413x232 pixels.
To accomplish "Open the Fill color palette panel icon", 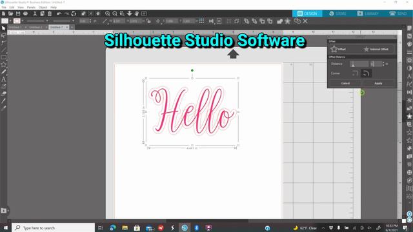I will coord(409,44).
